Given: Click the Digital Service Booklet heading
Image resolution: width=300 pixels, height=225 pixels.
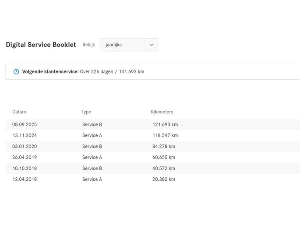Looking at the screenshot, I should click(41, 45).
